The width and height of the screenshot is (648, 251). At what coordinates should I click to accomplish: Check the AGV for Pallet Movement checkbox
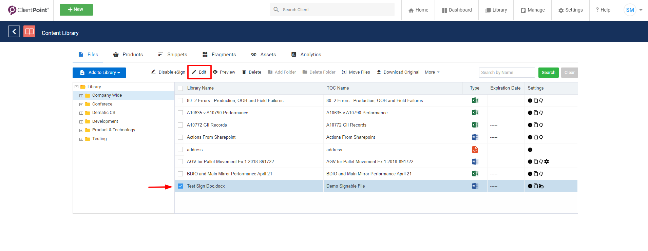pyautogui.click(x=180, y=161)
